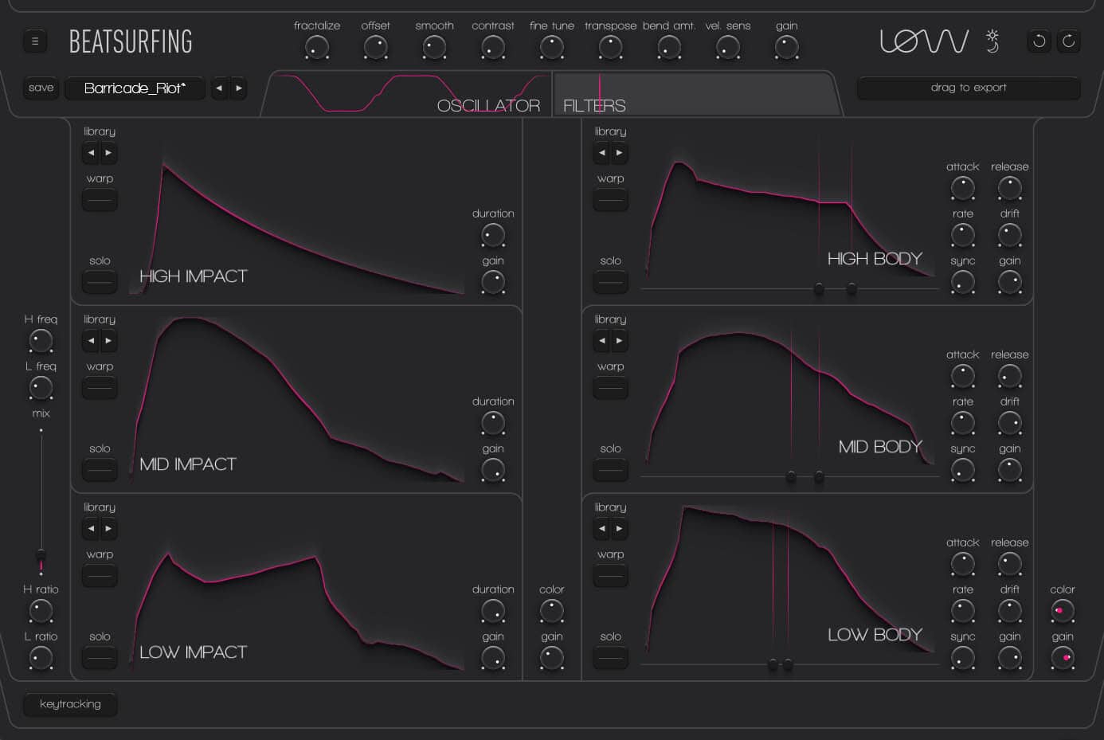This screenshot has height=740, width=1104.
Task: Toggle solo for High Impact
Action: tap(100, 282)
